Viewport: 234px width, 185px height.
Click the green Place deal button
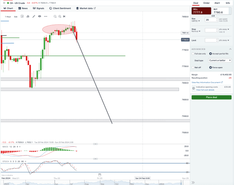[212, 97]
